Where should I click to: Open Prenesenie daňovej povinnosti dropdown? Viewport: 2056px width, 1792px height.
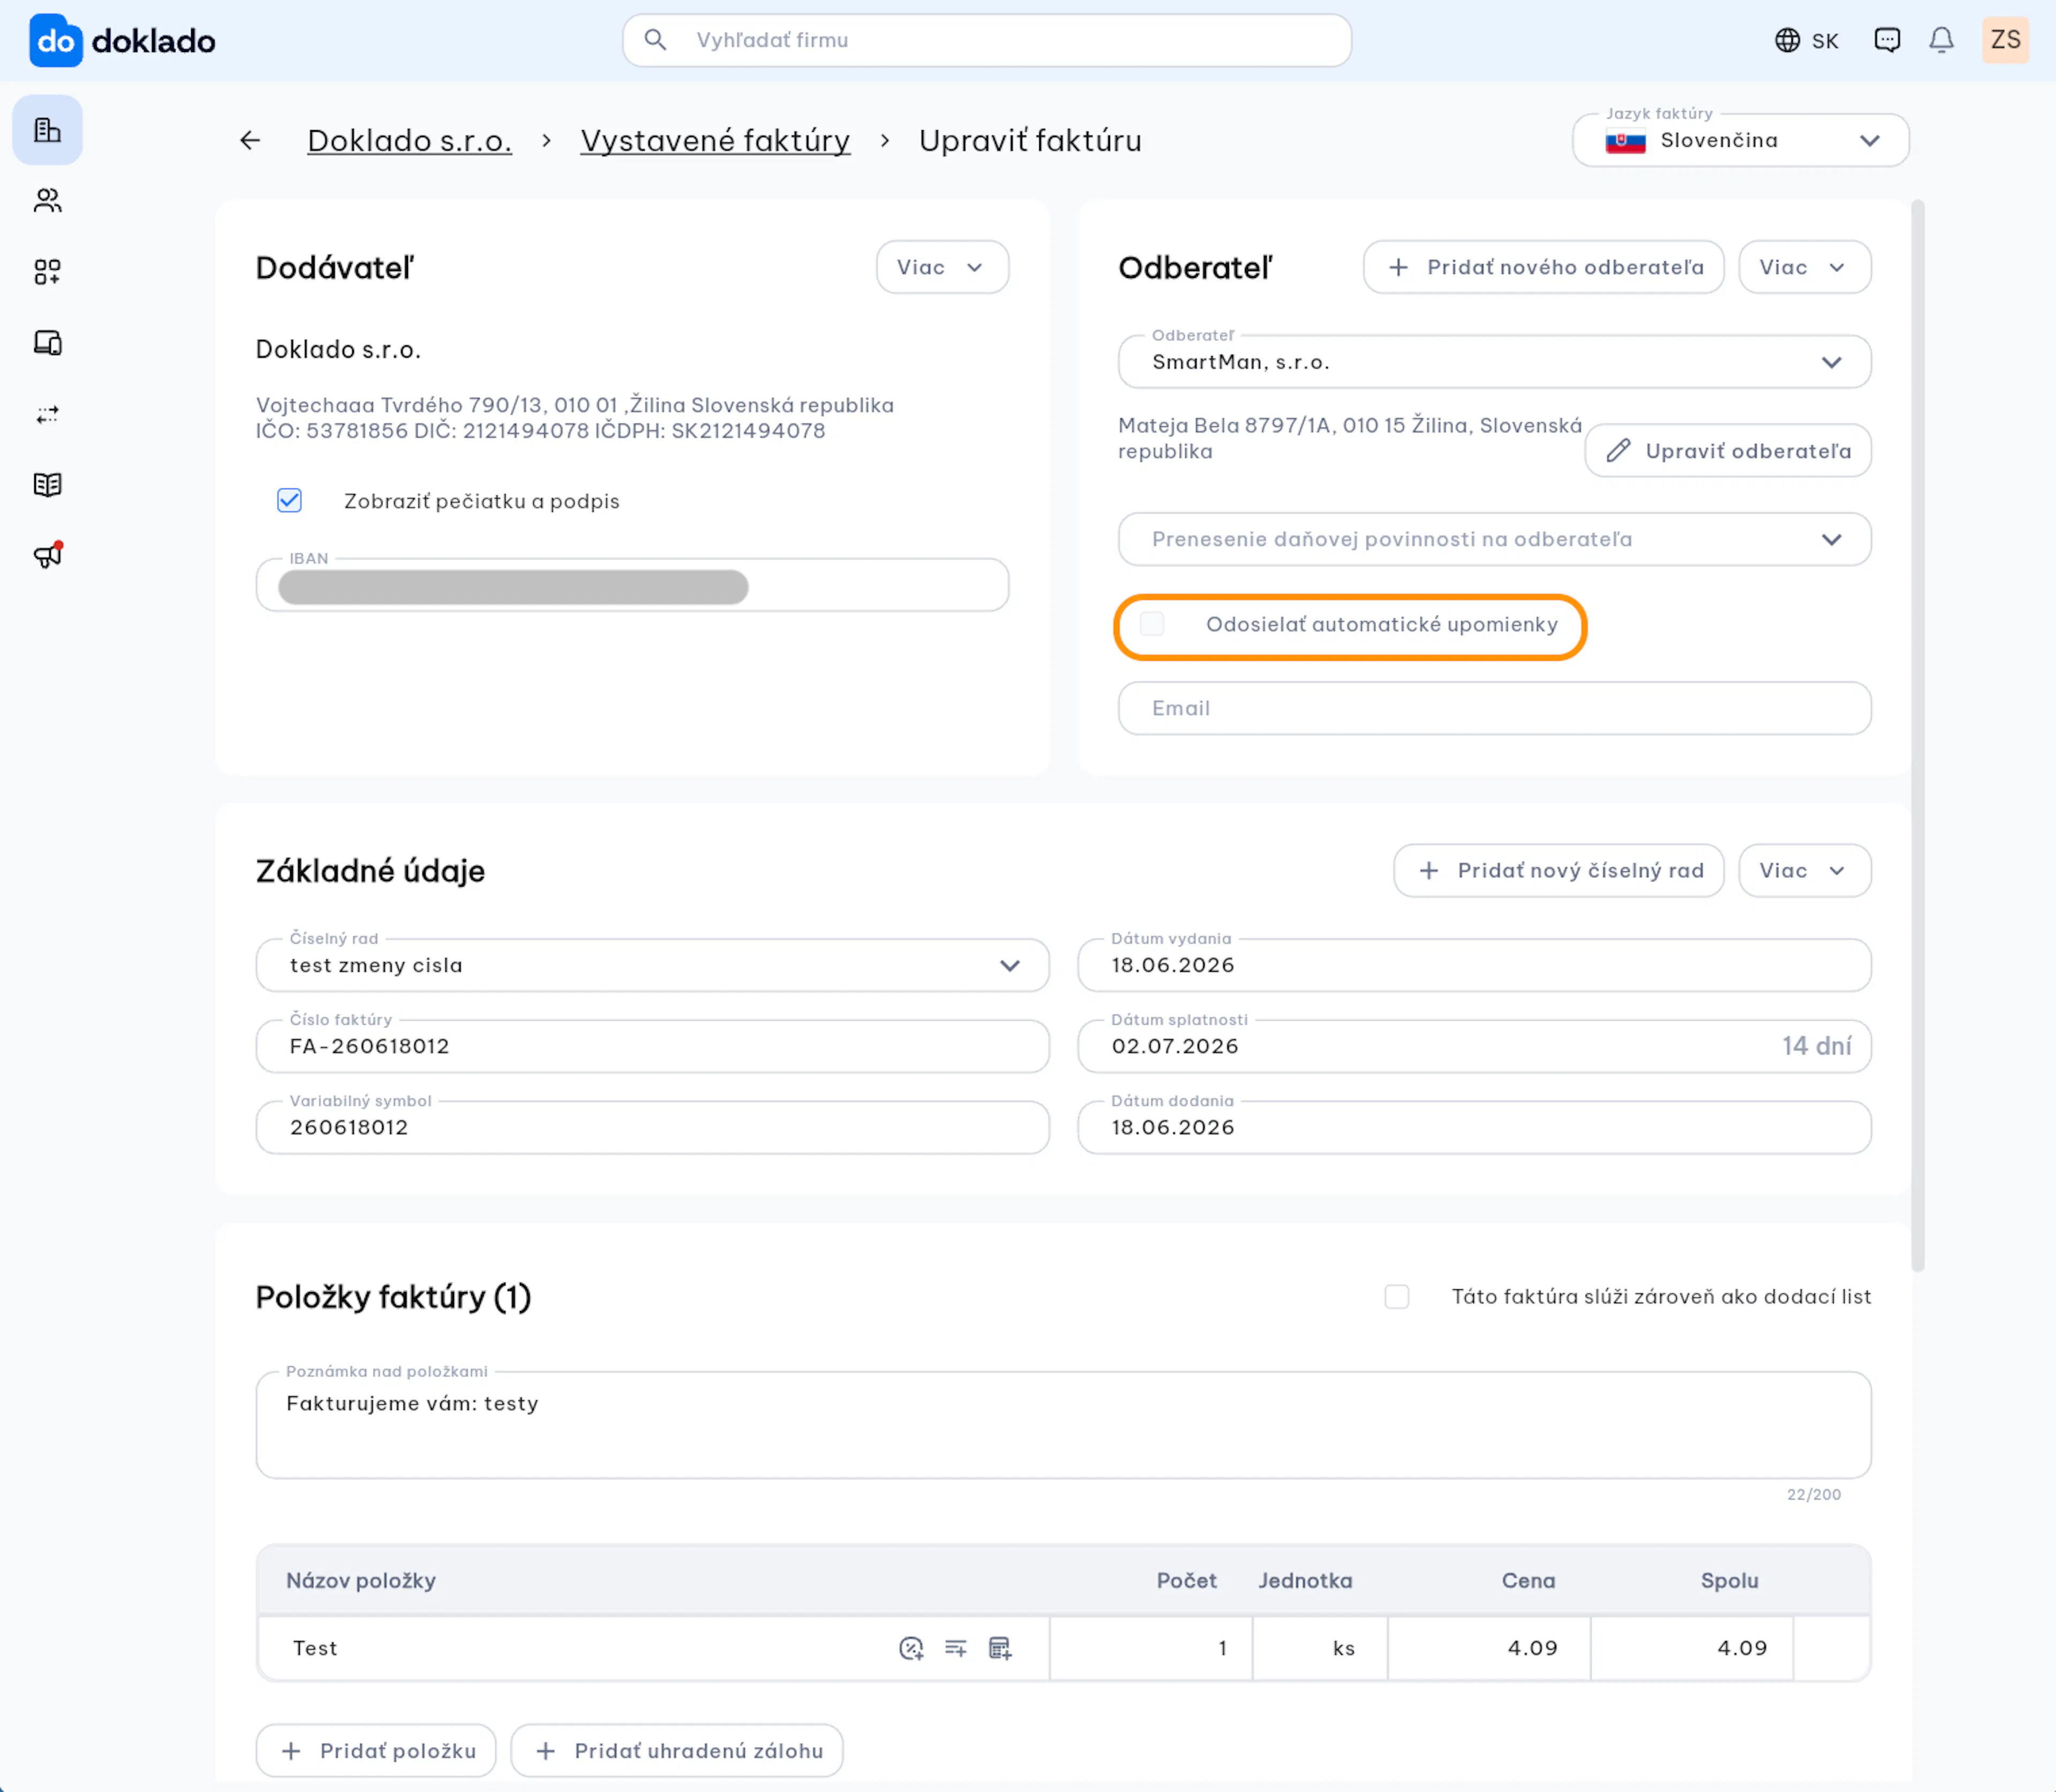pyautogui.click(x=1494, y=540)
